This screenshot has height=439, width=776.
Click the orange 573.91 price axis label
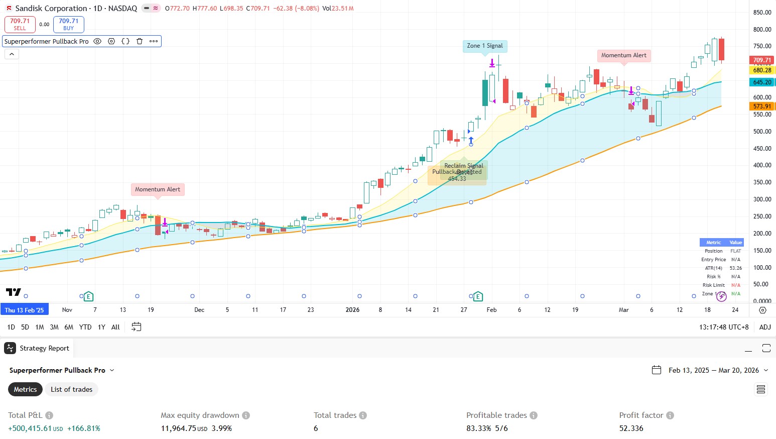(762, 106)
